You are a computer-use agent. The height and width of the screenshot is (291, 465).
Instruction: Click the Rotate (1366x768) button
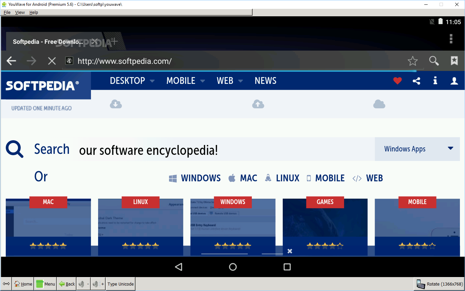[439, 284]
